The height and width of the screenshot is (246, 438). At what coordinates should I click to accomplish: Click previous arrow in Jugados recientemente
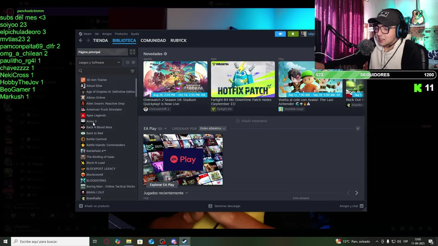tap(348, 193)
